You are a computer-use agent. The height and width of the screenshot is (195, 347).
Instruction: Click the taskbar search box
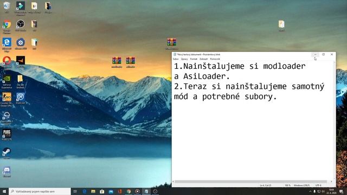tap(40, 191)
